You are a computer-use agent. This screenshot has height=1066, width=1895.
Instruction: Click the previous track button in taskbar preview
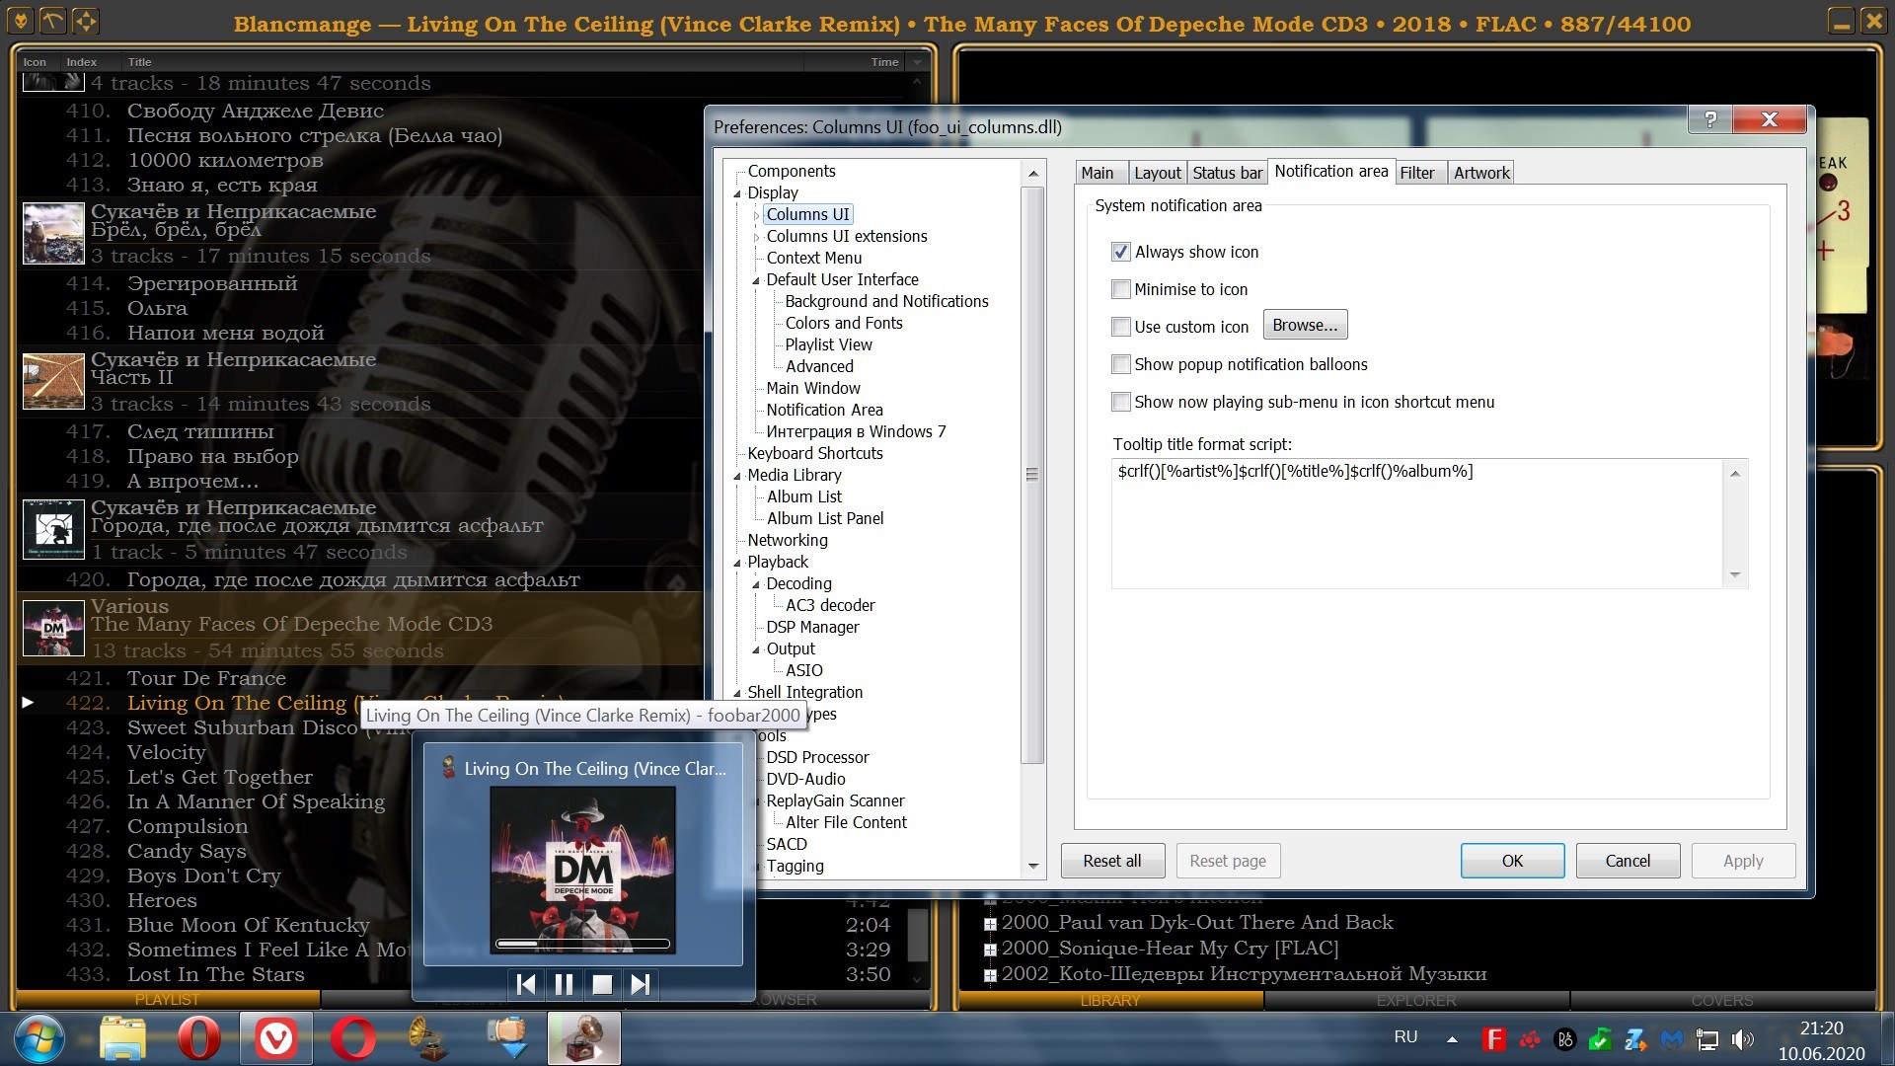pyautogui.click(x=526, y=984)
